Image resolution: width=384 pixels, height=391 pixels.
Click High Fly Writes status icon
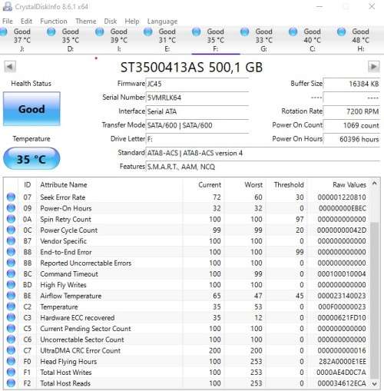tap(11, 285)
